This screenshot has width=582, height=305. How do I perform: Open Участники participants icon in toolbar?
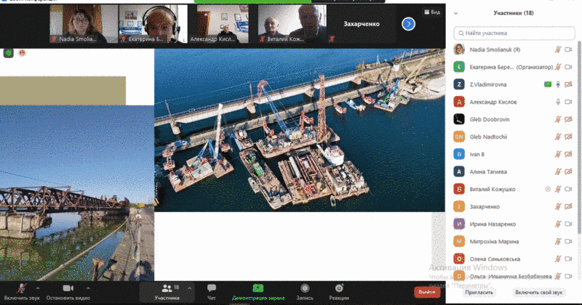pos(167,288)
